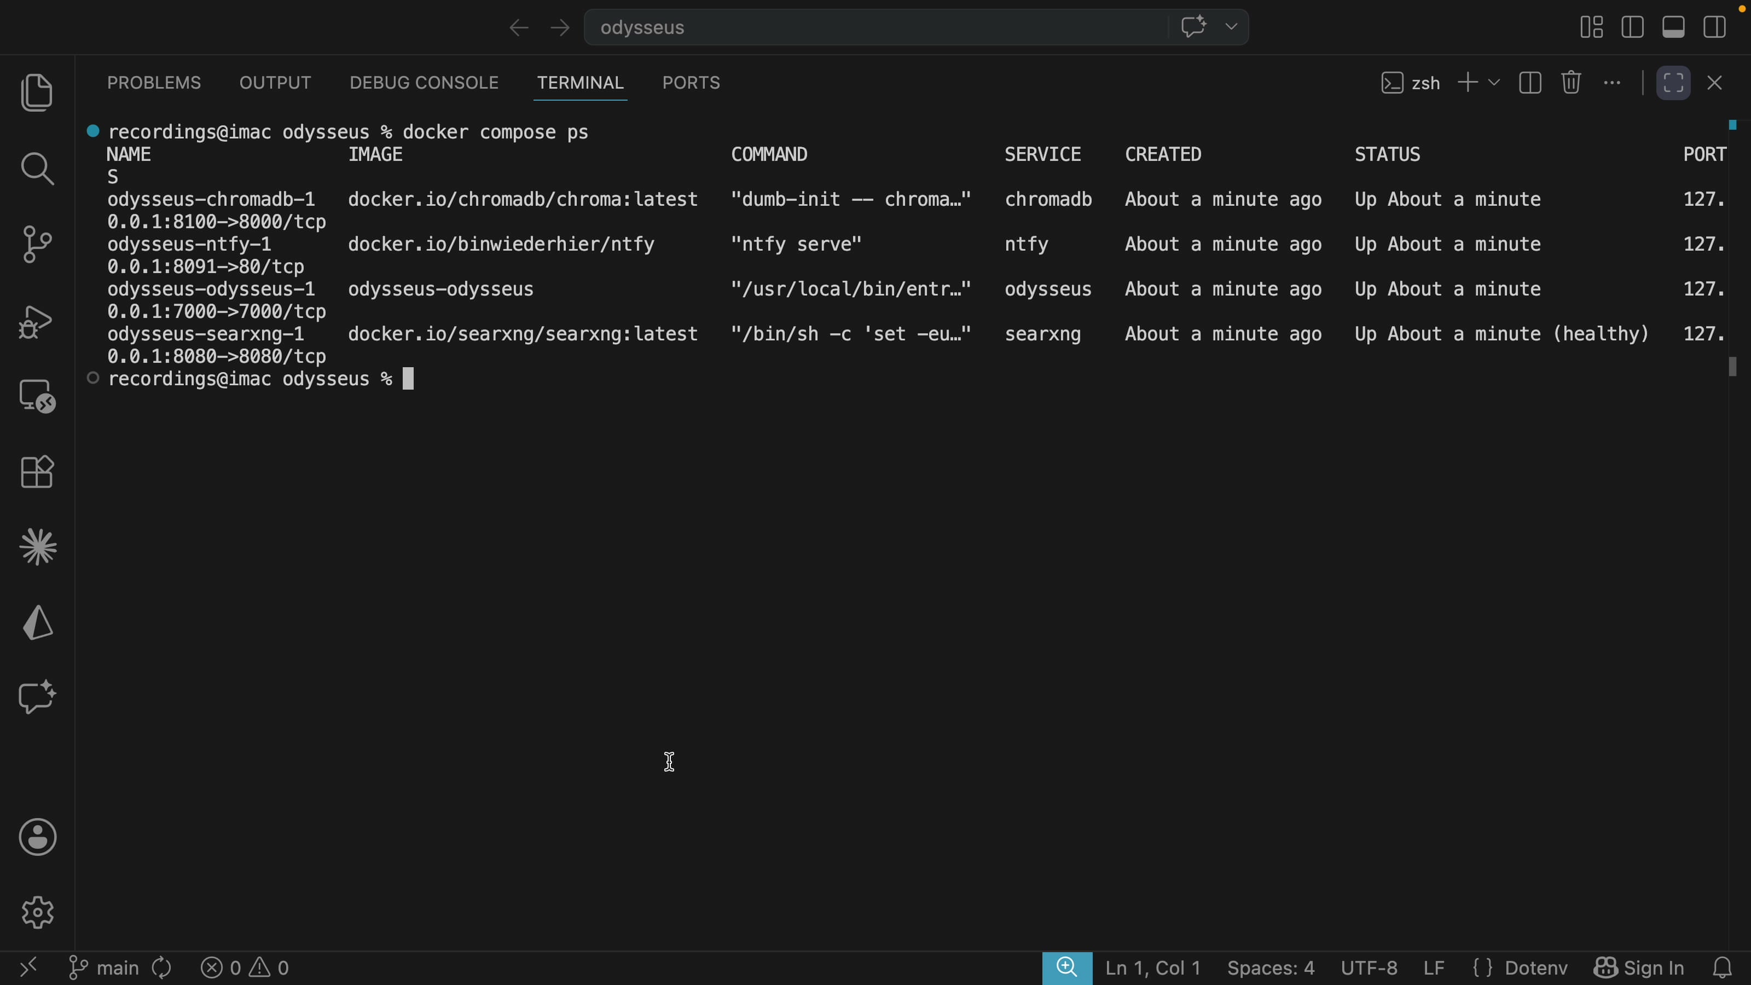This screenshot has height=985, width=1751.
Task: Change indentation via Spaces: 4
Action: pos(1271,967)
